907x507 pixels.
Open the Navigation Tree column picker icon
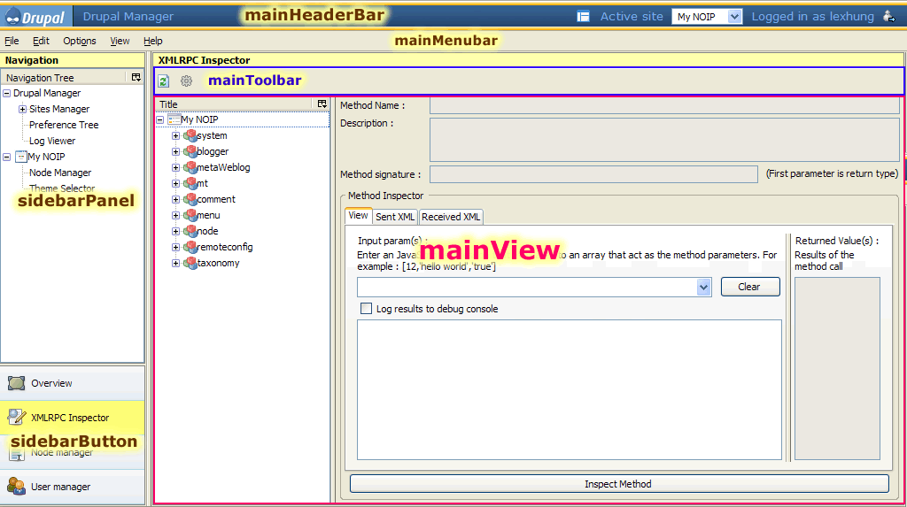[x=136, y=78]
